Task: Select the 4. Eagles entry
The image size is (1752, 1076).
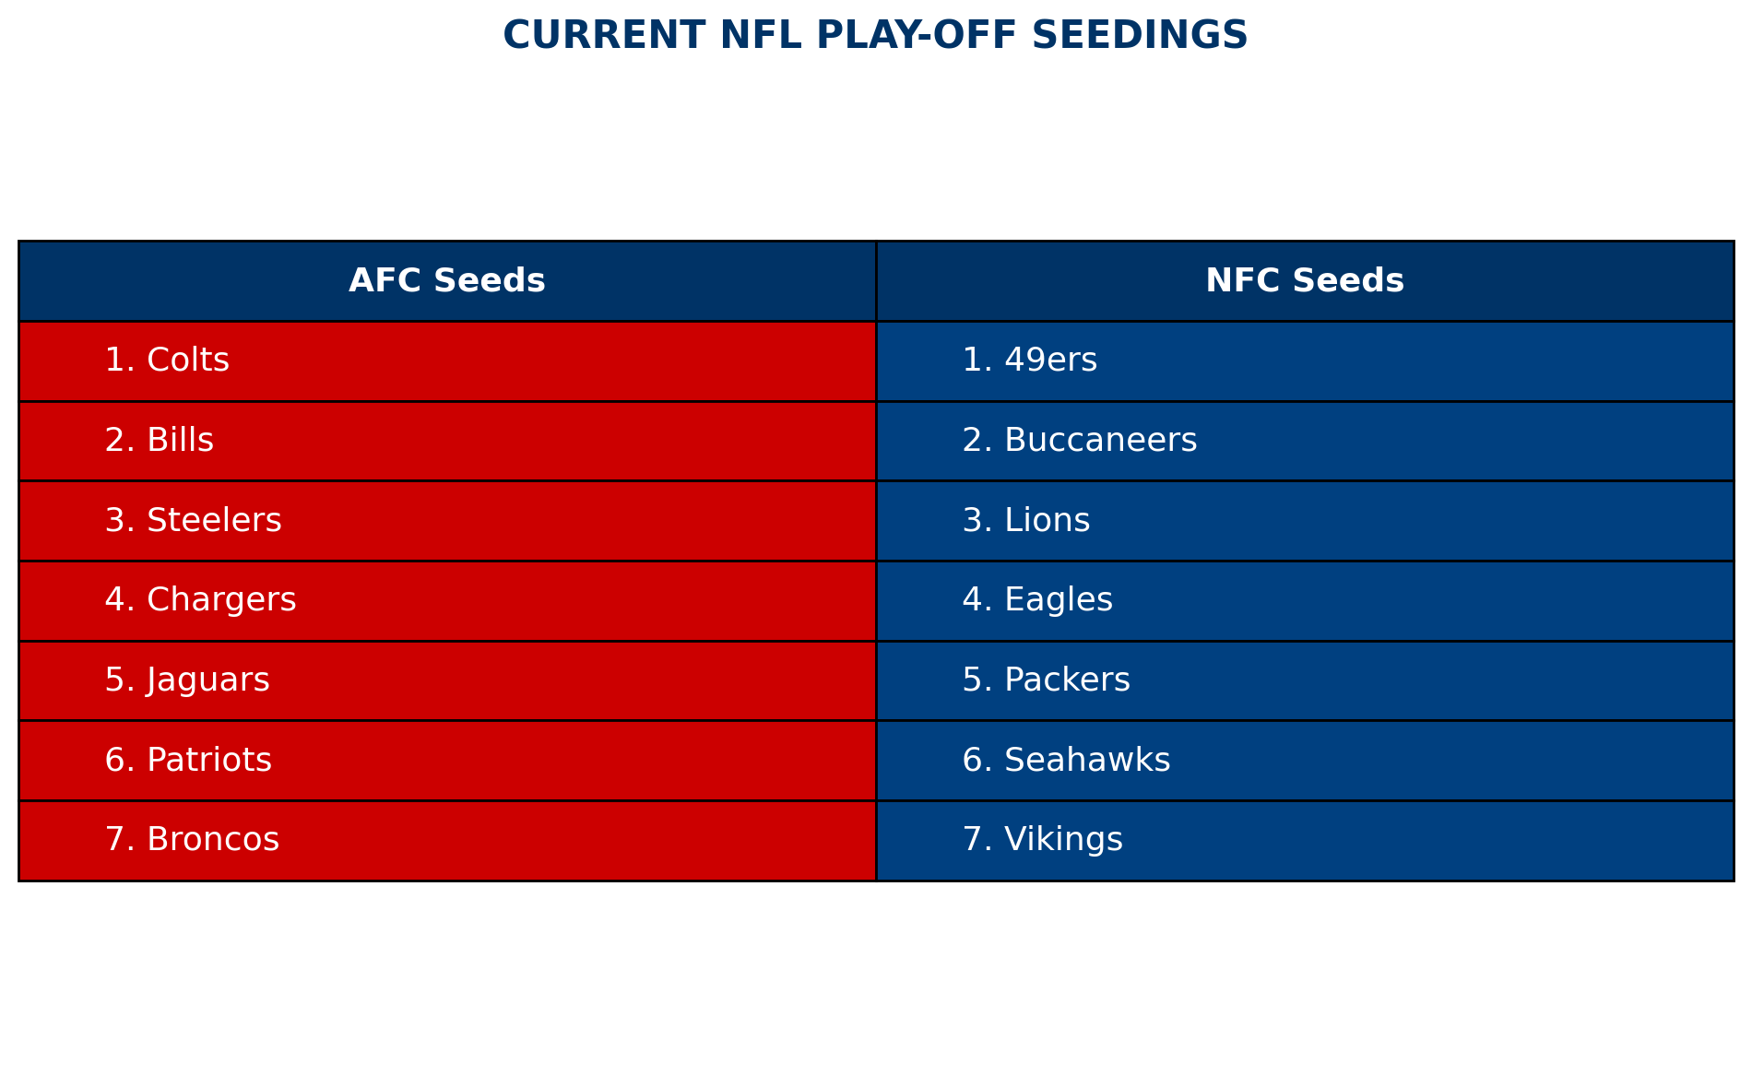Action: (x=1037, y=600)
